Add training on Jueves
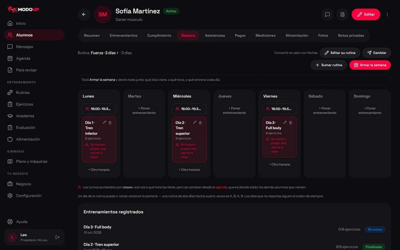The width and height of the screenshot is (400, 250). tap(234, 111)
